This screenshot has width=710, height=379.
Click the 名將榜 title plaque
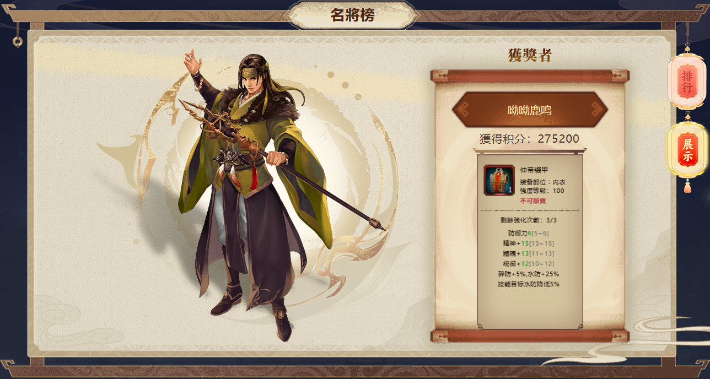coord(352,15)
